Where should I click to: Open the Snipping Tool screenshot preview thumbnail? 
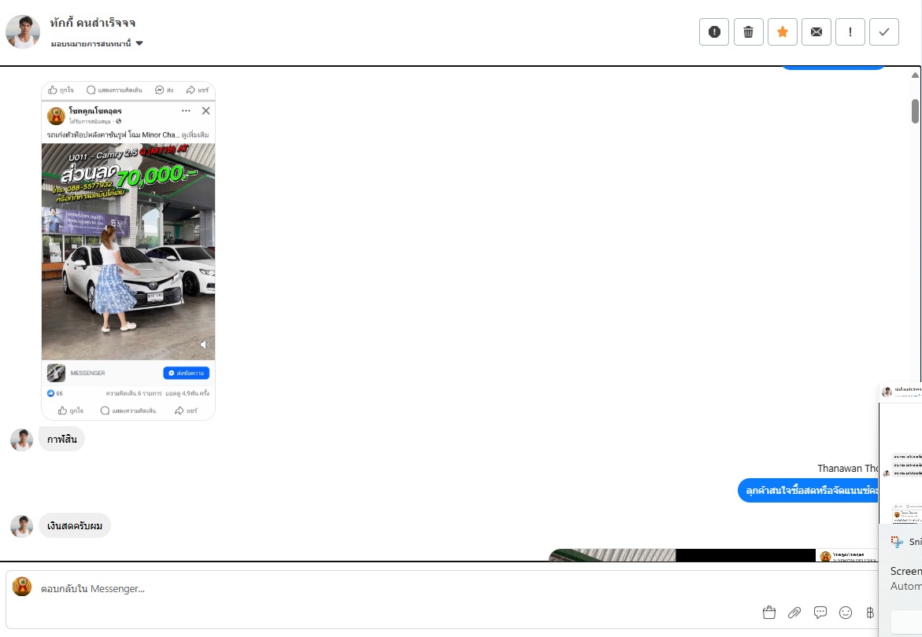pyautogui.click(x=900, y=452)
